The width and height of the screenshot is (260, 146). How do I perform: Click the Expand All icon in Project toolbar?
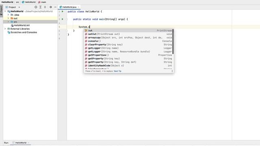[x=41, y=7]
